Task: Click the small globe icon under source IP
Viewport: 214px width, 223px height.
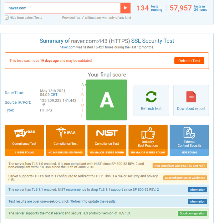Action: (44, 104)
